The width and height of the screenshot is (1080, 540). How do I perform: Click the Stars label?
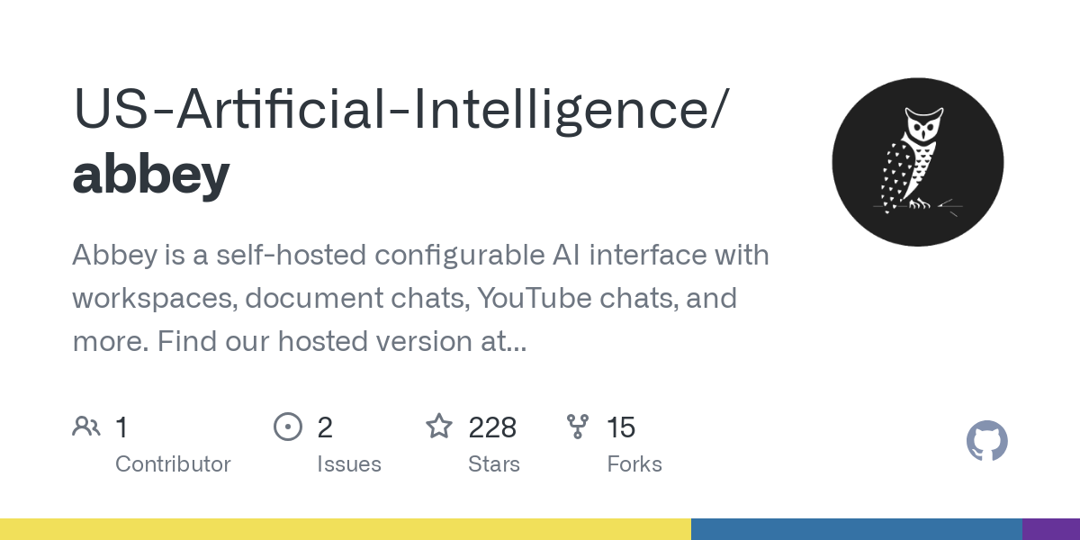[x=494, y=464]
